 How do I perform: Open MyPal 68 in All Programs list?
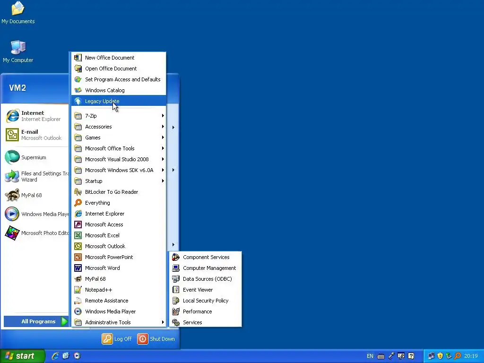[x=119, y=279]
